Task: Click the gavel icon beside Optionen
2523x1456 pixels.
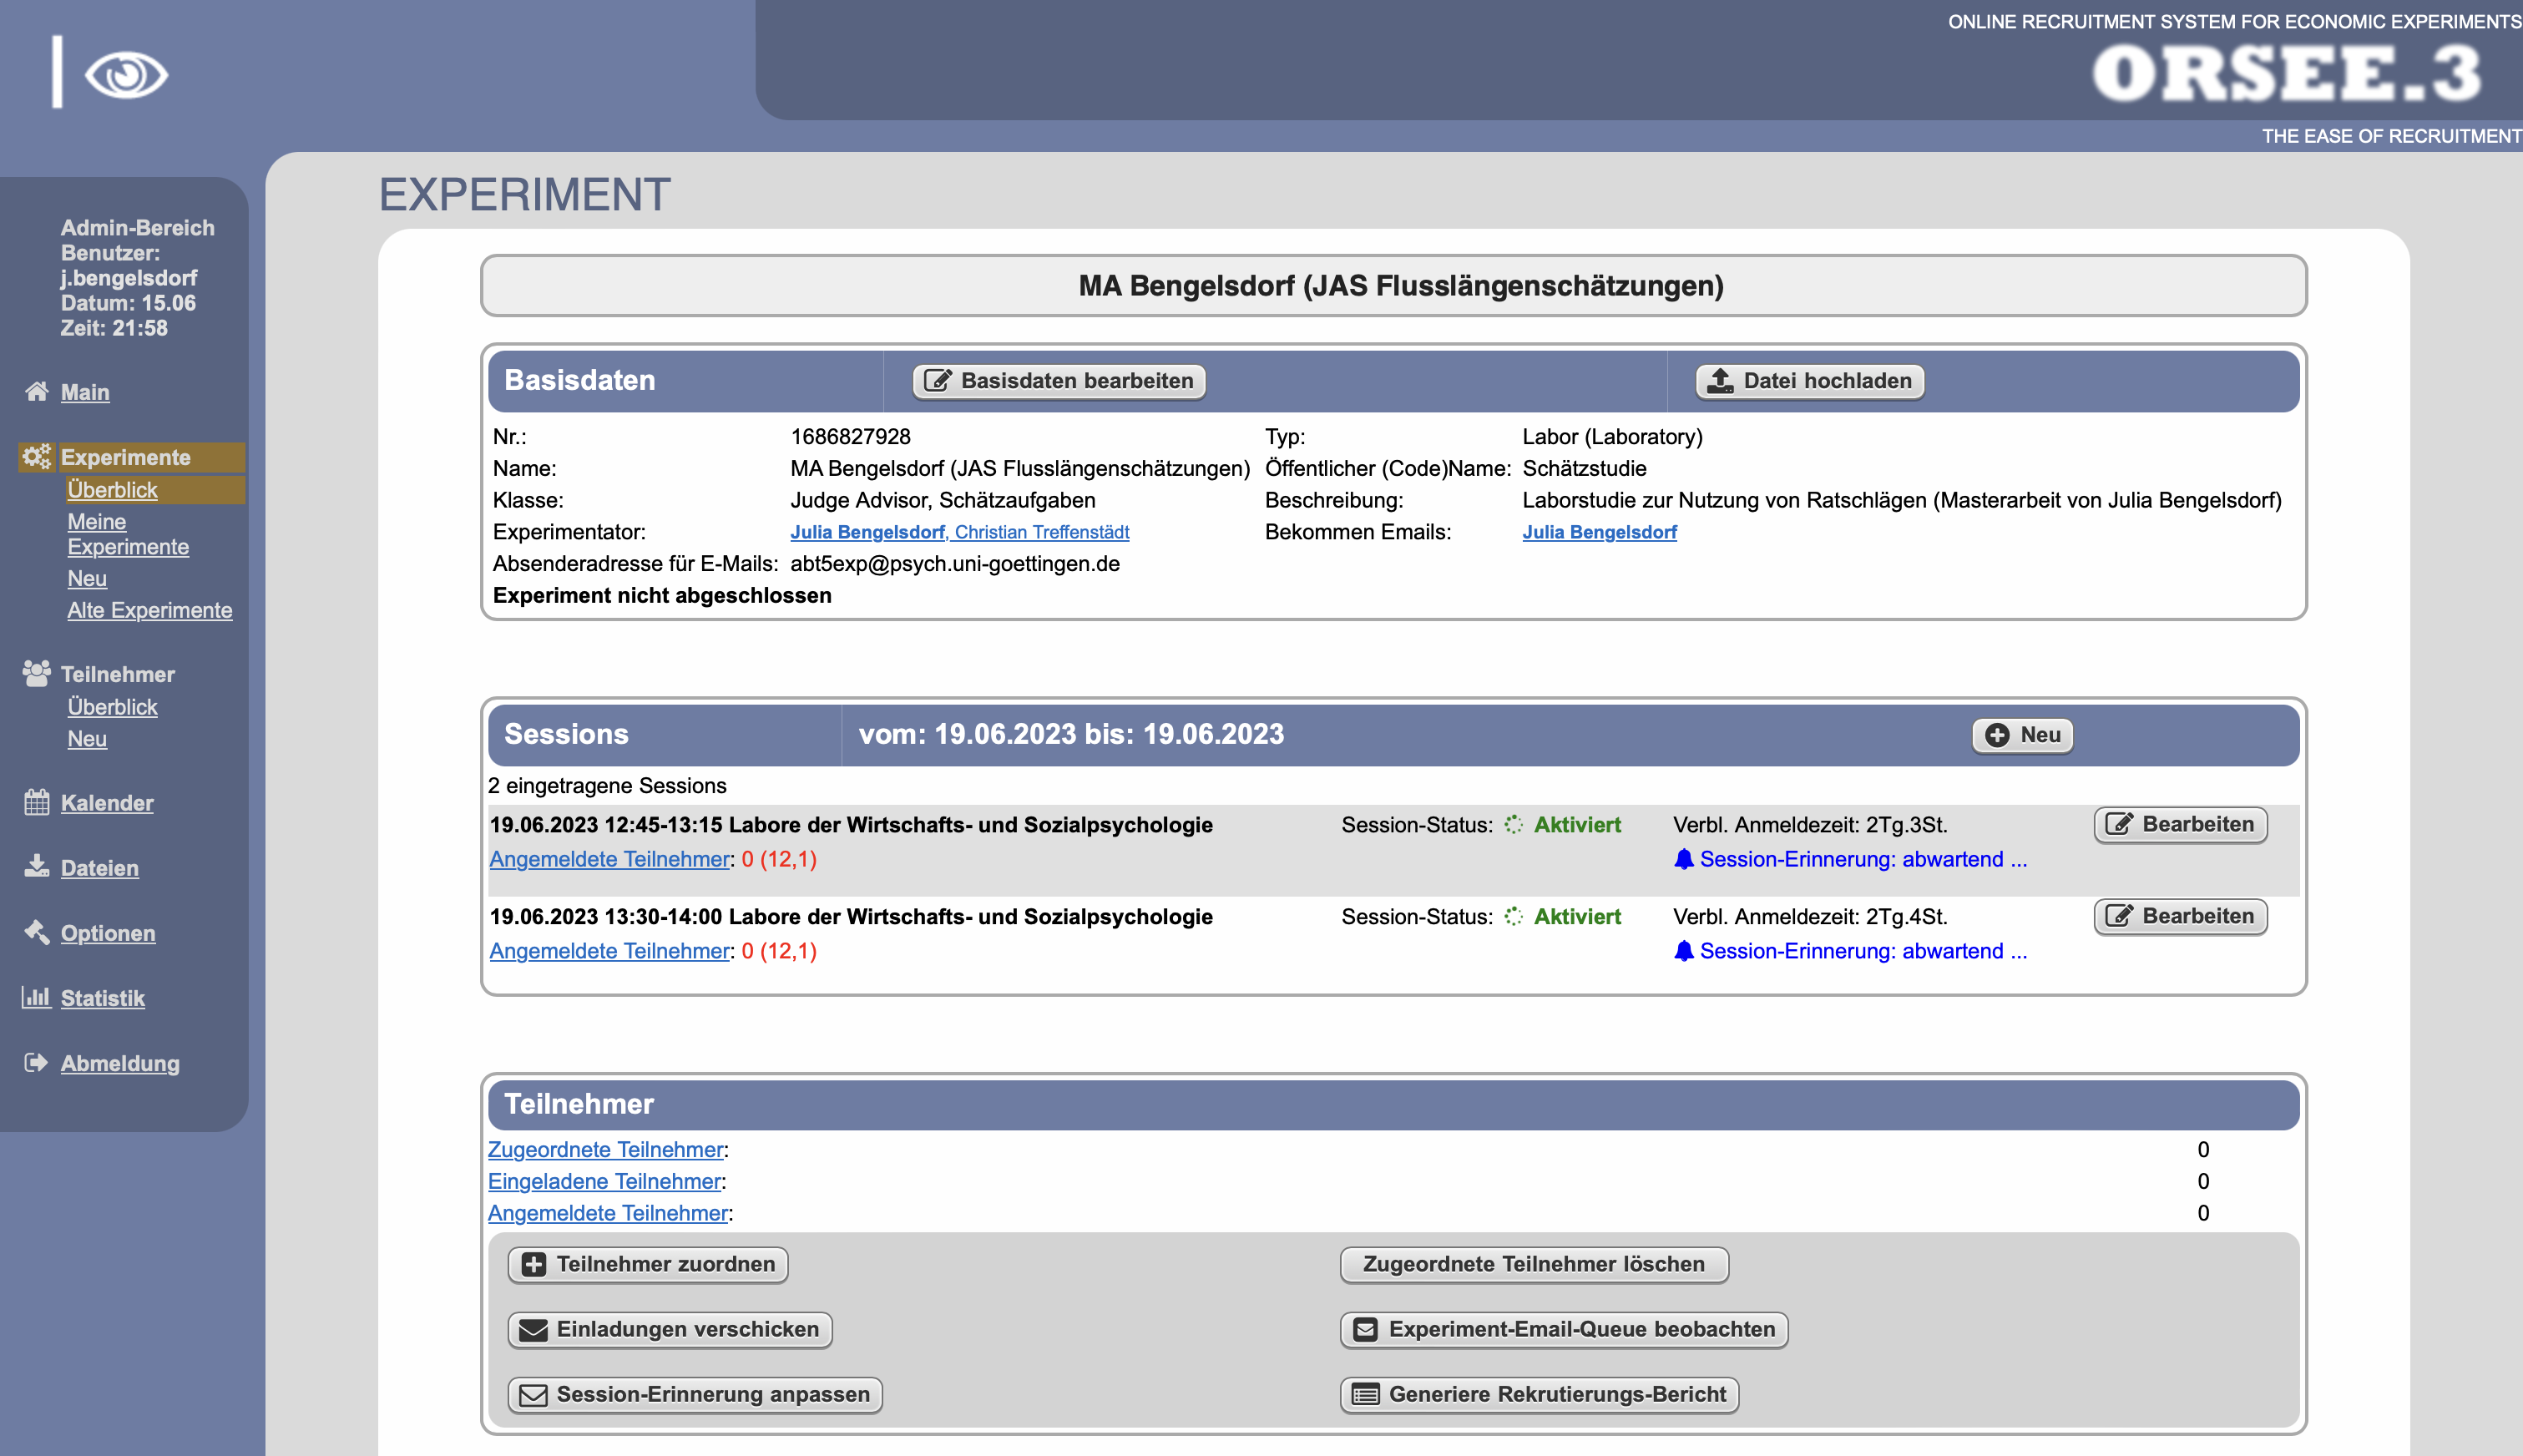Action: pos(37,932)
